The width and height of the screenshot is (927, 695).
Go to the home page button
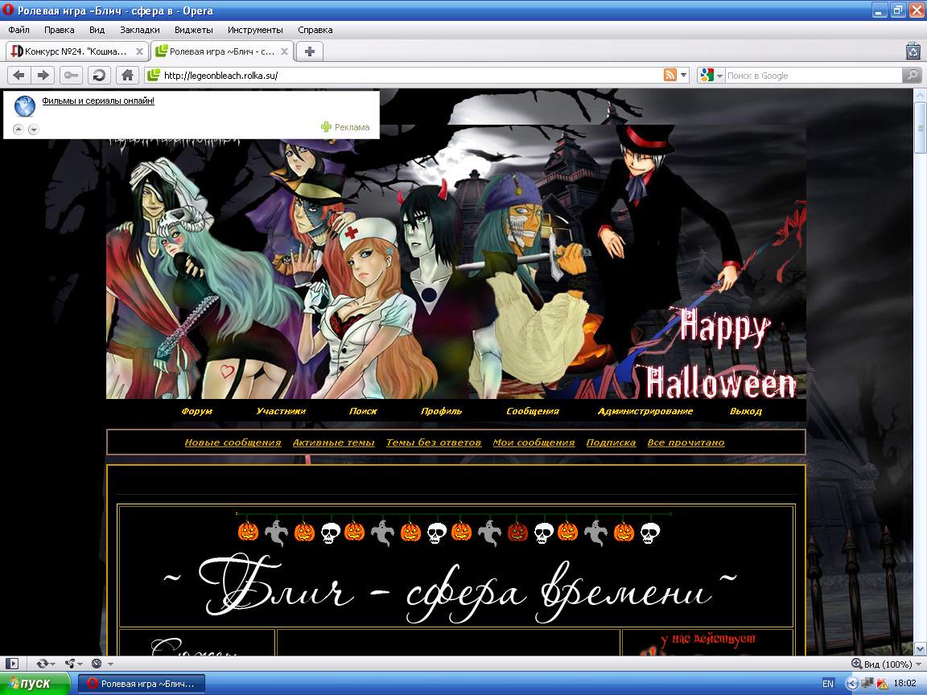(127, 75)
